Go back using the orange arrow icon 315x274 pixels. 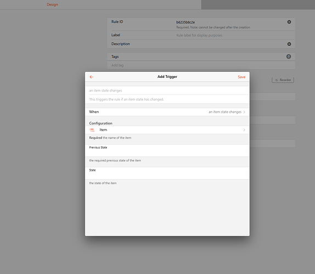click(92, 77)
